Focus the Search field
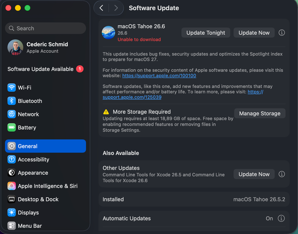This screenshot has height=234, width=298. pos(45,28)
